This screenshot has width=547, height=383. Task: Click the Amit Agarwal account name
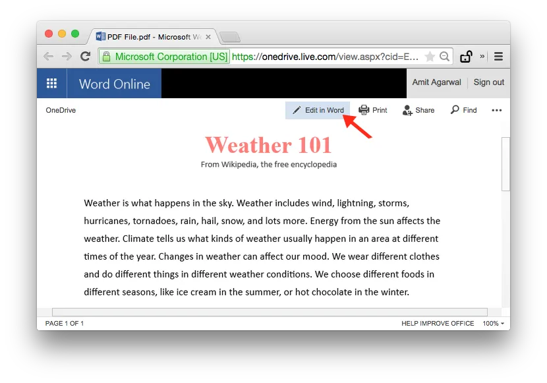436,82
